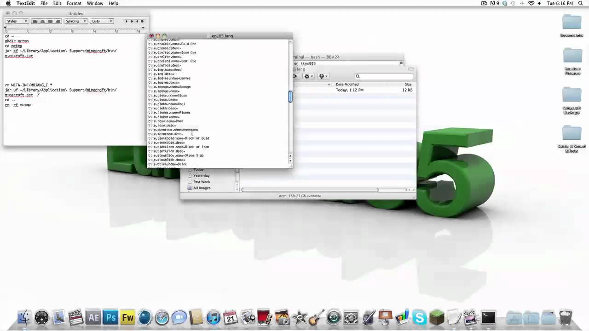Open the Spacing dropdown in TextEdit toolbar

(75, 21)
